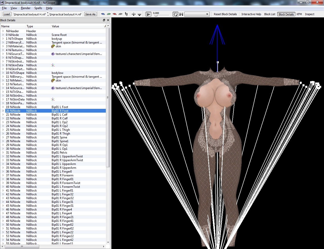This screenshot has height=249, width=324.
Task: Click the gray eye view icon
Action: tap(120, 14)
